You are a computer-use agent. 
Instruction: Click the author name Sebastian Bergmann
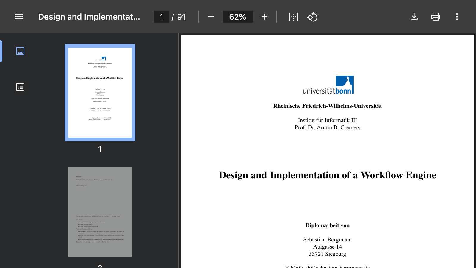click(327, 240)
